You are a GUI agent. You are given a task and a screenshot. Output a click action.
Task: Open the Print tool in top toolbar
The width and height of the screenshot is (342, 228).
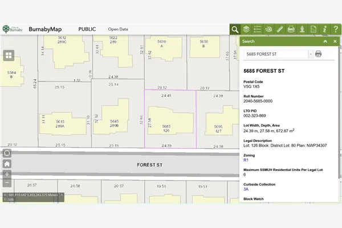click(291, 29)
